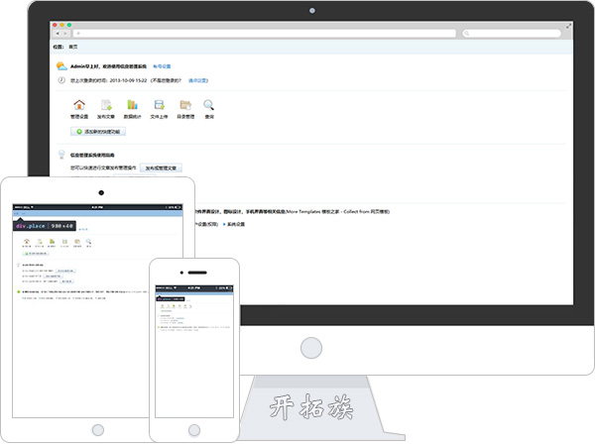Click the 发布或管理文章 button

(x=161, y=168)
